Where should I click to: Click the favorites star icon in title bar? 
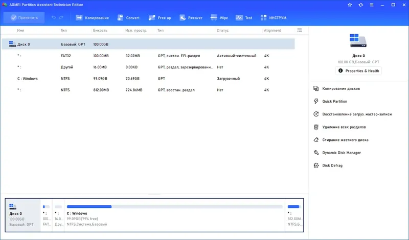pyautogui.click(x=350, y=5)
